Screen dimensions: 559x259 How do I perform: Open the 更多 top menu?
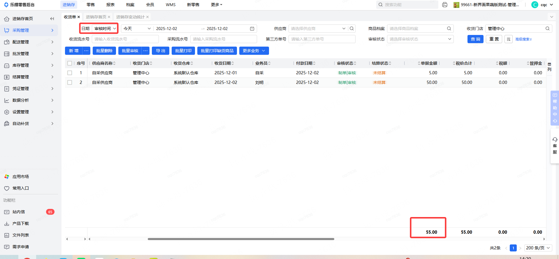pyautogui.click(x=217, y=5)
